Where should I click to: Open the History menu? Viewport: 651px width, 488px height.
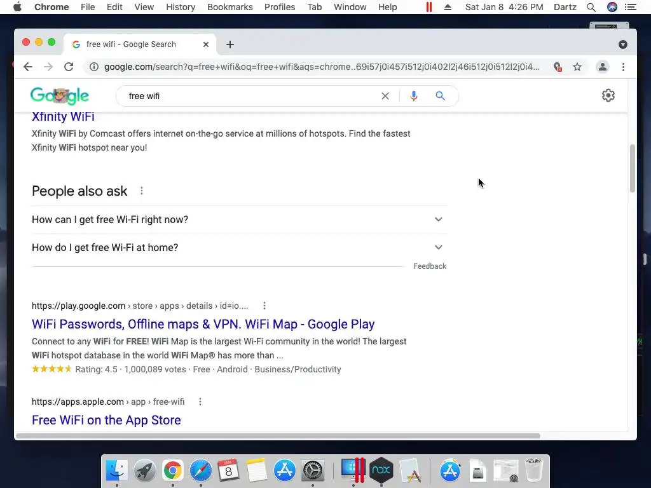coord(181,7)
